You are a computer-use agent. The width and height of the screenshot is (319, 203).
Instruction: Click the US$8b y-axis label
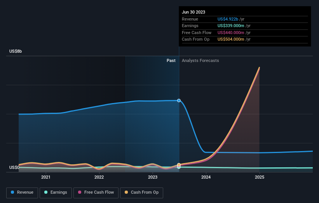pos(16,51)
